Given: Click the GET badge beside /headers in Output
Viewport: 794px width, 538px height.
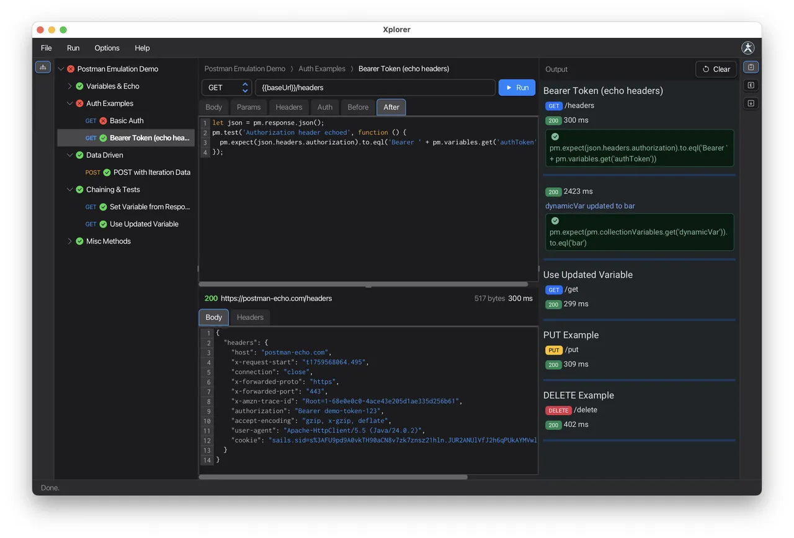Looking at the screenshot, I should [554, 106].
